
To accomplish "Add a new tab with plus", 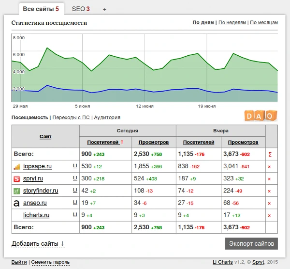I will [104, 9].
